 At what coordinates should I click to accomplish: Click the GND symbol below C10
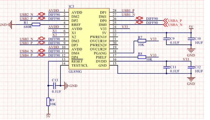click(x=191, y=50)
